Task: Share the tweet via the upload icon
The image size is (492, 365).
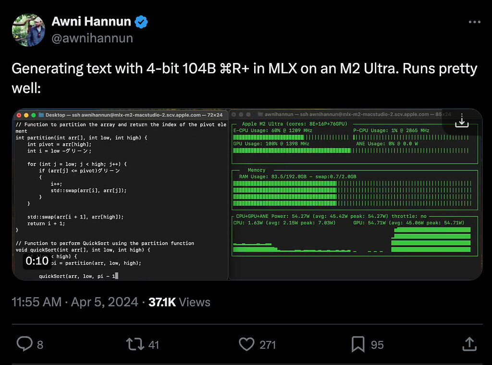Action: point(469,344)
